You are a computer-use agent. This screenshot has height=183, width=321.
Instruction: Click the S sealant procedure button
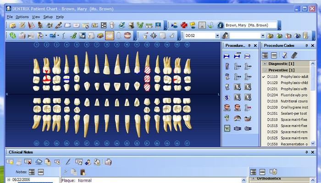point(227,97)
